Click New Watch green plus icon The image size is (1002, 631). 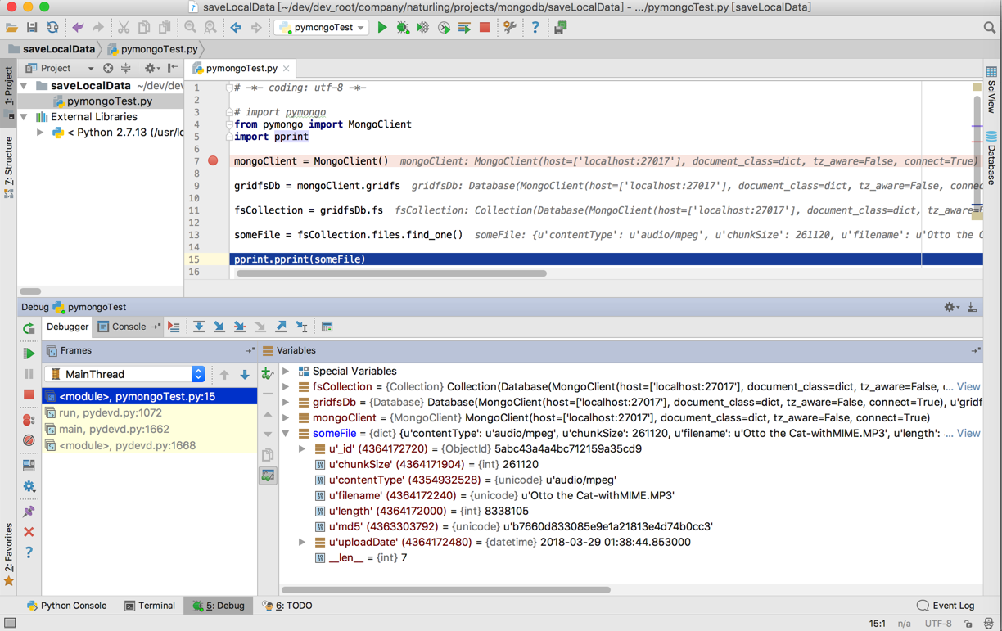[268, 374]
